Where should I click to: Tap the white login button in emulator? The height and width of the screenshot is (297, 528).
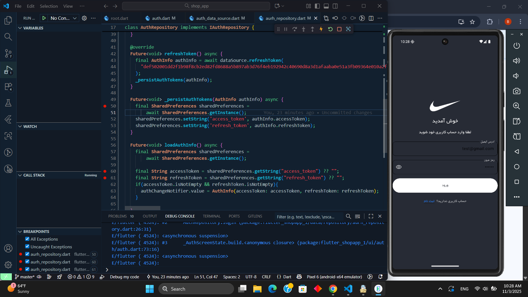point(445,185)
